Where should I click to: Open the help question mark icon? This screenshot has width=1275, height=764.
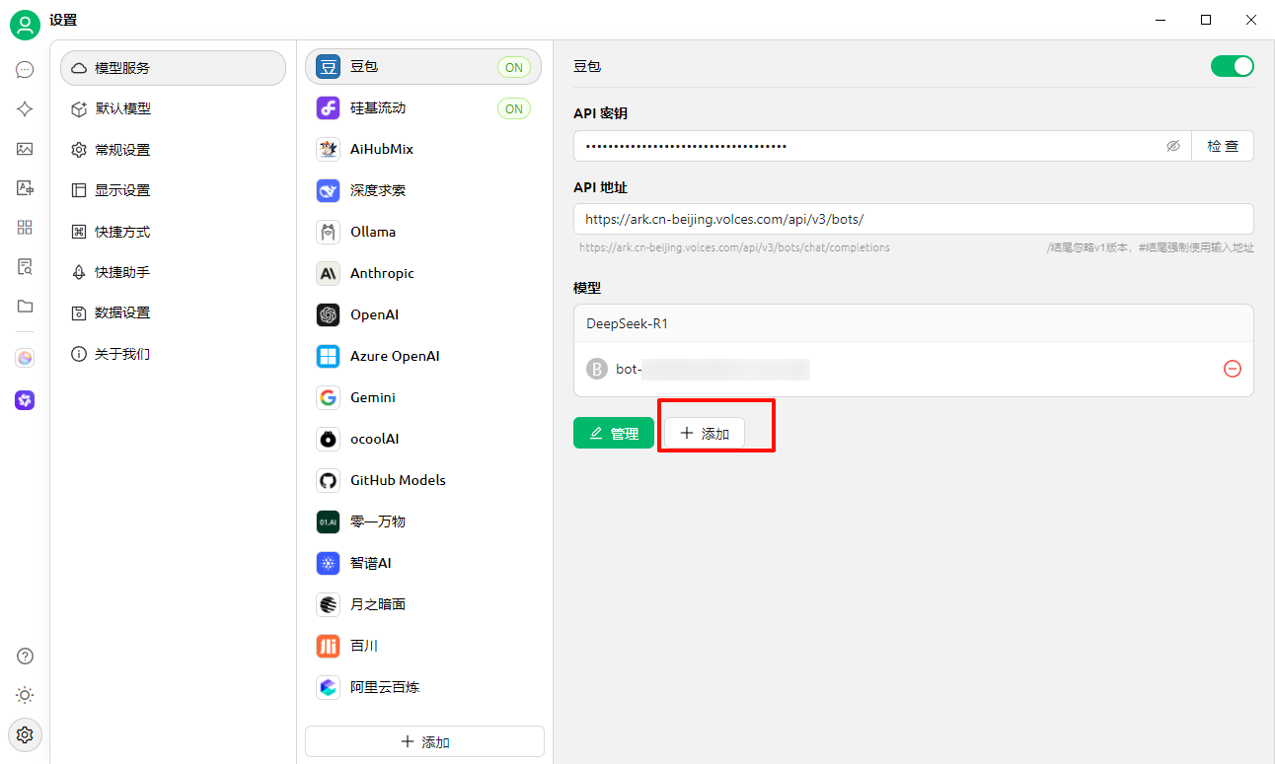25,657
